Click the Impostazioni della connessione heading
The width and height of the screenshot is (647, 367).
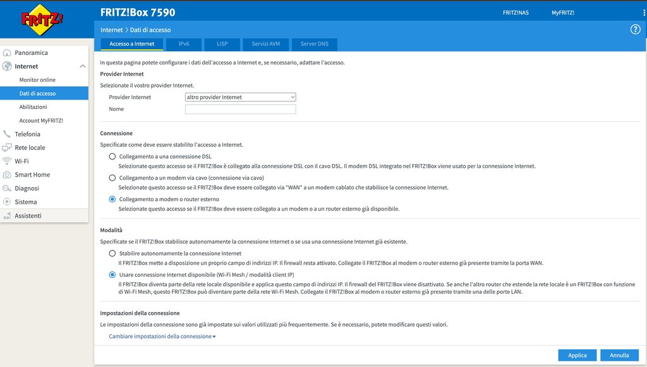pyautogui.click(x=140, y=313)
